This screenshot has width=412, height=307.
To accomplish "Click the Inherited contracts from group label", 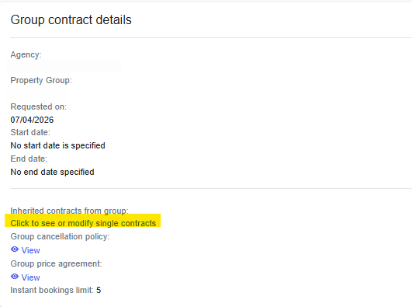I will (x=69, y=211).
